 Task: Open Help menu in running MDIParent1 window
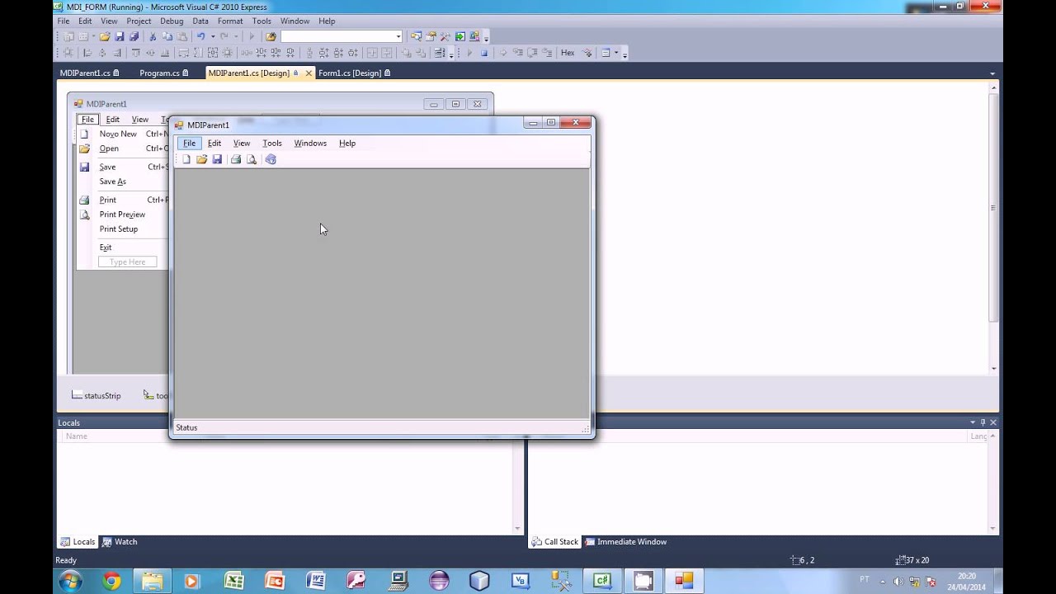coord(347,144)
